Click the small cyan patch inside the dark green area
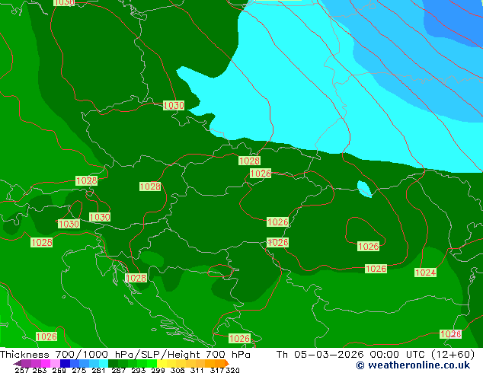Screen dimensions: 483x373 tap(364, 188)
